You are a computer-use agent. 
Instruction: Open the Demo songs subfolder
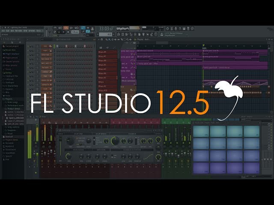[x=11, y=102]
